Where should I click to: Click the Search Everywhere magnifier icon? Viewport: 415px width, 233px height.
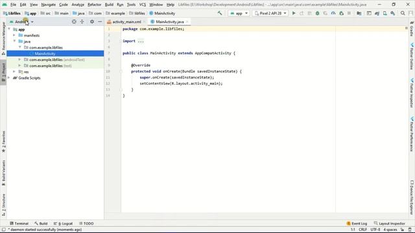403,13
